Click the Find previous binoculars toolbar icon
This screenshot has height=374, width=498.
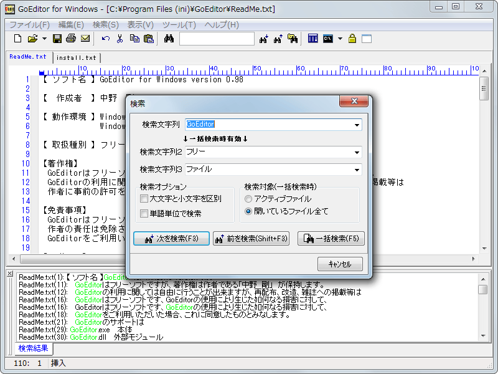278,39
